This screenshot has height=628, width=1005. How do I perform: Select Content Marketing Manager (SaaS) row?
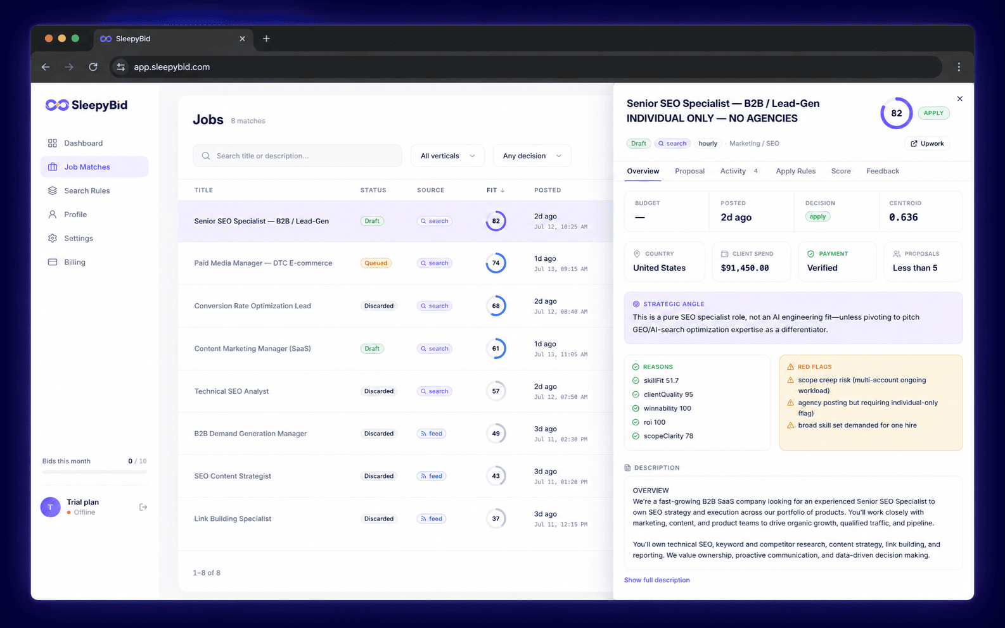(395, 349)
